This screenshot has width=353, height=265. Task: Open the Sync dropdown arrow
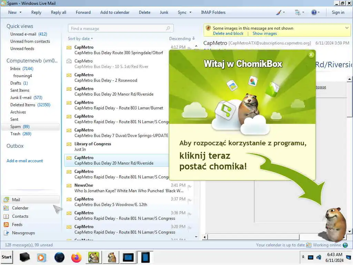pyautogui.click(x=190, y=12)
